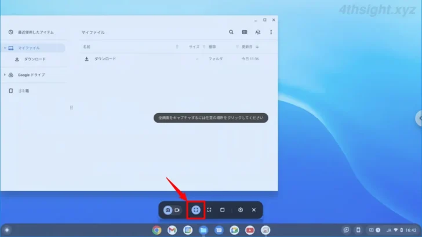Collapse the マイファイル tree arrow
This screenshot has height=237, width=422.
coord(5,48)
